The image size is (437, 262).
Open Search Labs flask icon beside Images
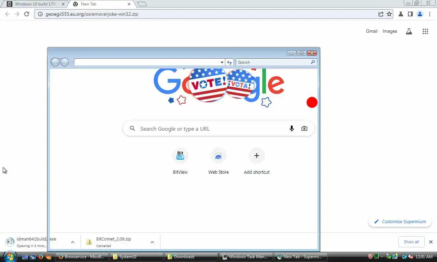(x=409, y=31)
